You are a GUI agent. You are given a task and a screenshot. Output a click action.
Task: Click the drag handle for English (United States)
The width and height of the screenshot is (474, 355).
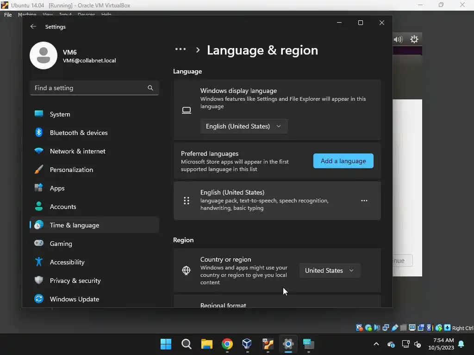tap(187, 201)
